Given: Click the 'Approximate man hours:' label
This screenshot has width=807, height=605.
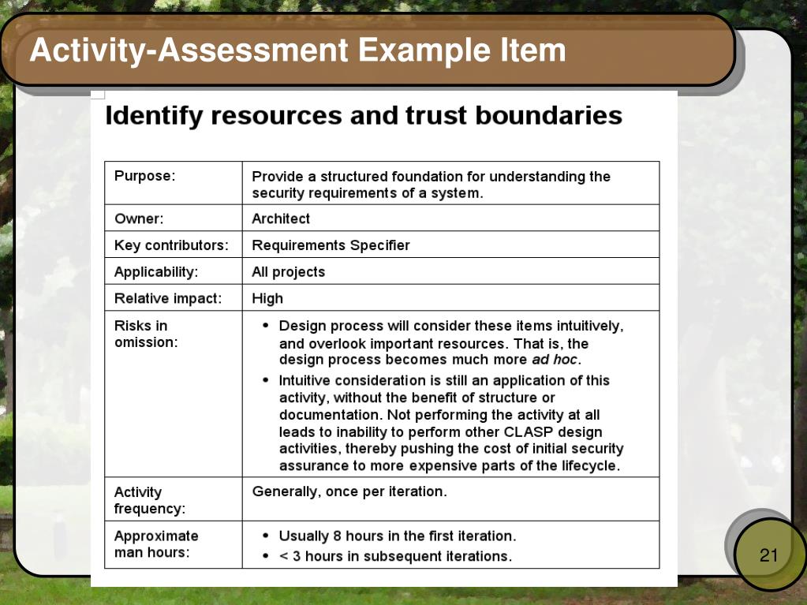Looking at the screenshot, I should (156, 543).
